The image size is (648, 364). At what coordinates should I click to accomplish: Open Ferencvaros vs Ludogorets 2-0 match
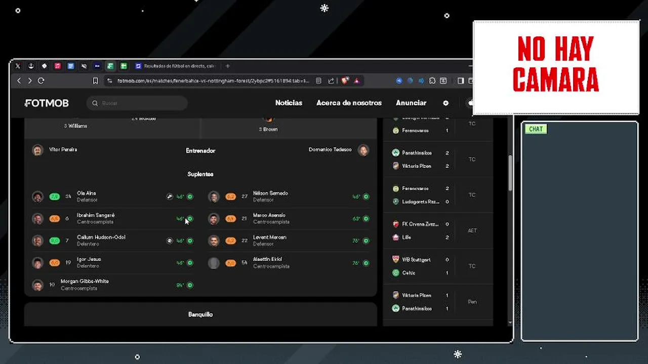[x=438, y=195]
